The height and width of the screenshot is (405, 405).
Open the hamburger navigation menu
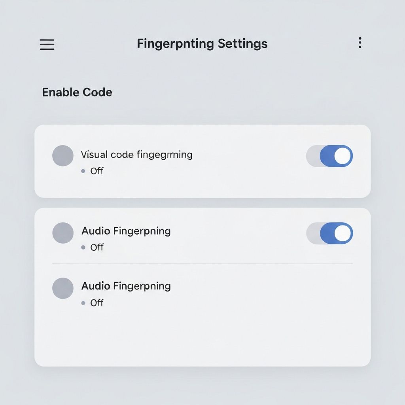(47, 45)
